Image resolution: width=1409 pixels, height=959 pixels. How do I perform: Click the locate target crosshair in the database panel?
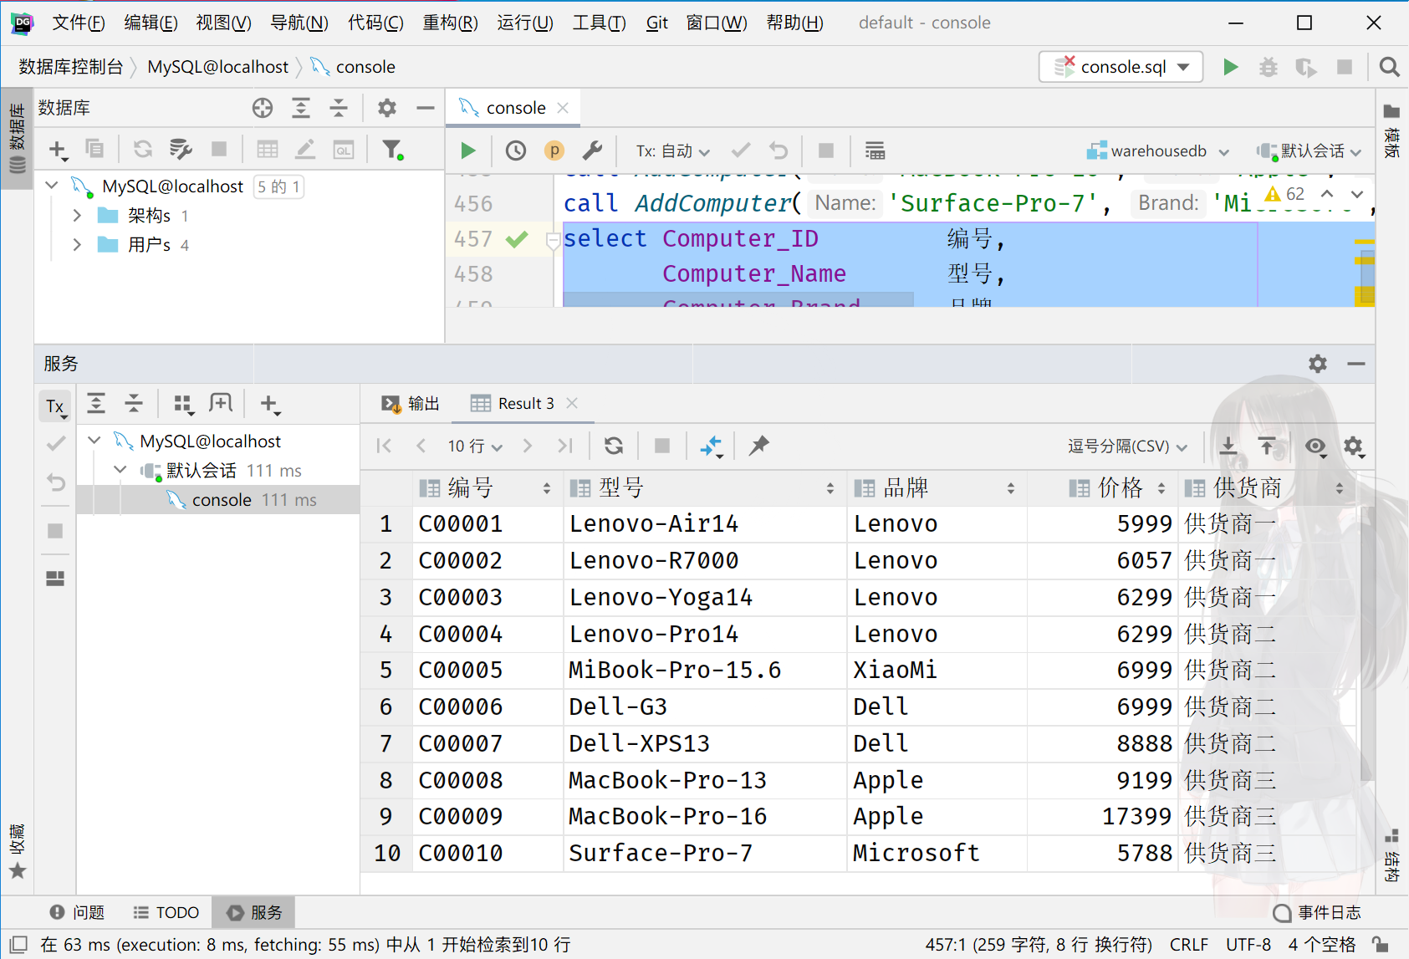coord(263,108)
